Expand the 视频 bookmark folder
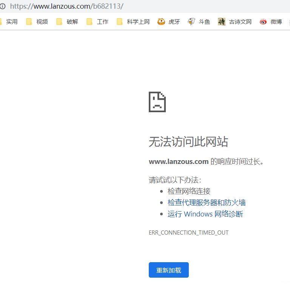This screenshot has width=290, height=289. 37,22
